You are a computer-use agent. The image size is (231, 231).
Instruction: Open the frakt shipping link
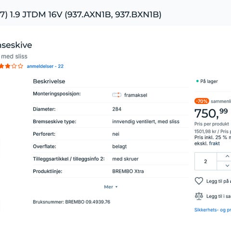tap(214, 143)
